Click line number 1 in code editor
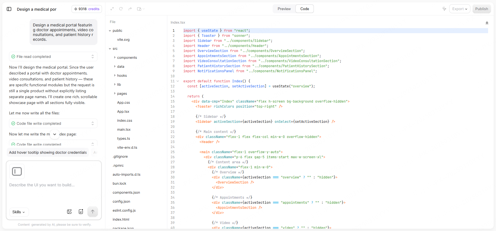496x231 pixels. 174,31
